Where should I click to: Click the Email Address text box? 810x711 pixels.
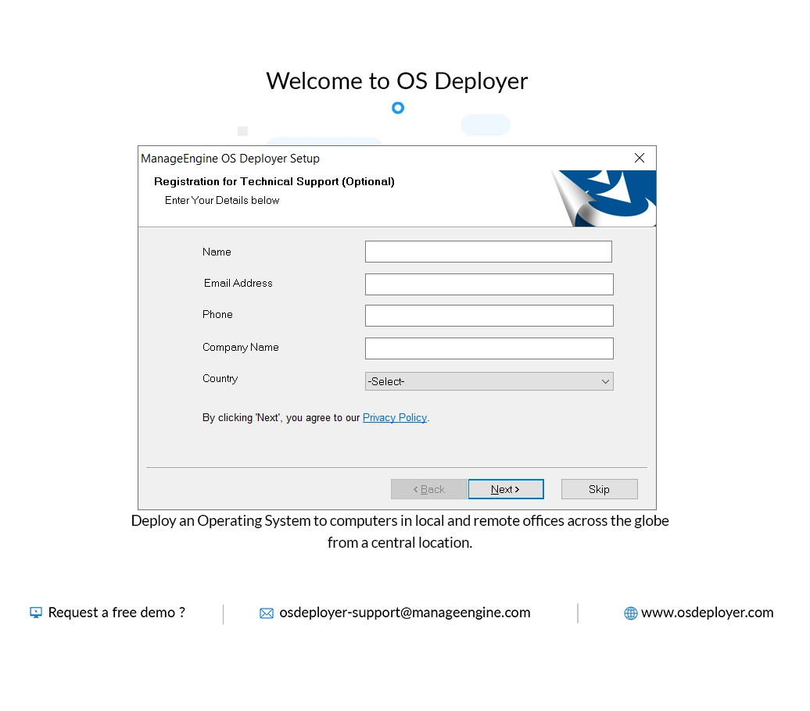tap(489, 284)
